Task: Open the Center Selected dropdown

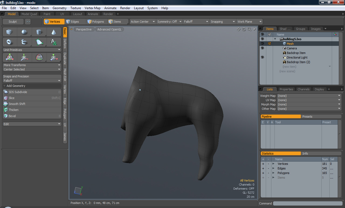Action: point(32,69)
